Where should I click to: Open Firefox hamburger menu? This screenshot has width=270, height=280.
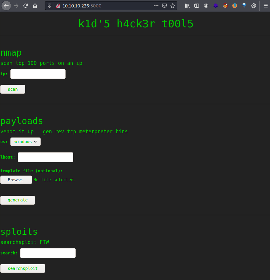[x=266, y=6]
